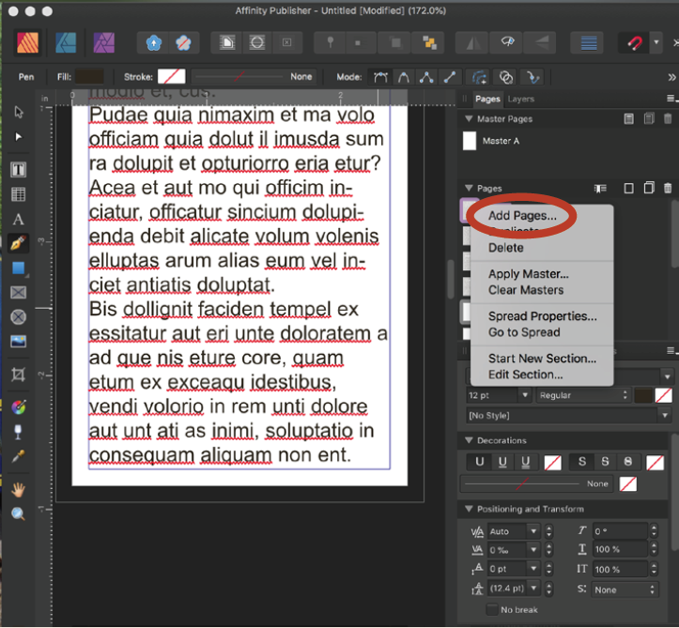Collapse the Positioning and Transform section
Image resolution: width=679 pixels, height=628 pixels.
point(469,509)
